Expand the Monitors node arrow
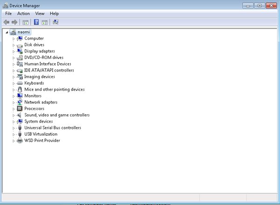 pyautogui.click(x=14, y=96)
